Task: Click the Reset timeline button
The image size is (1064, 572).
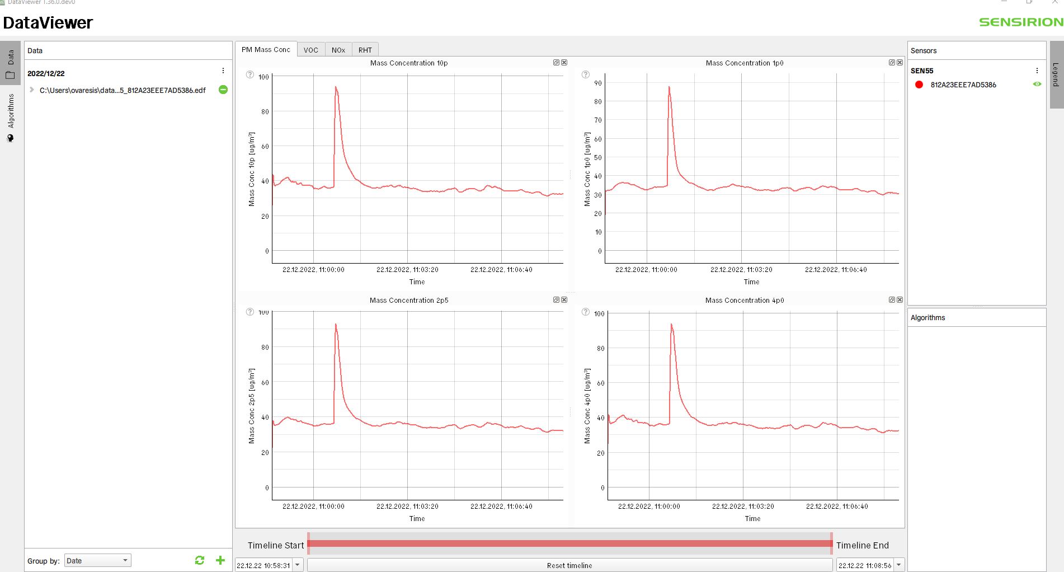Action: click(x=569, y=565)
